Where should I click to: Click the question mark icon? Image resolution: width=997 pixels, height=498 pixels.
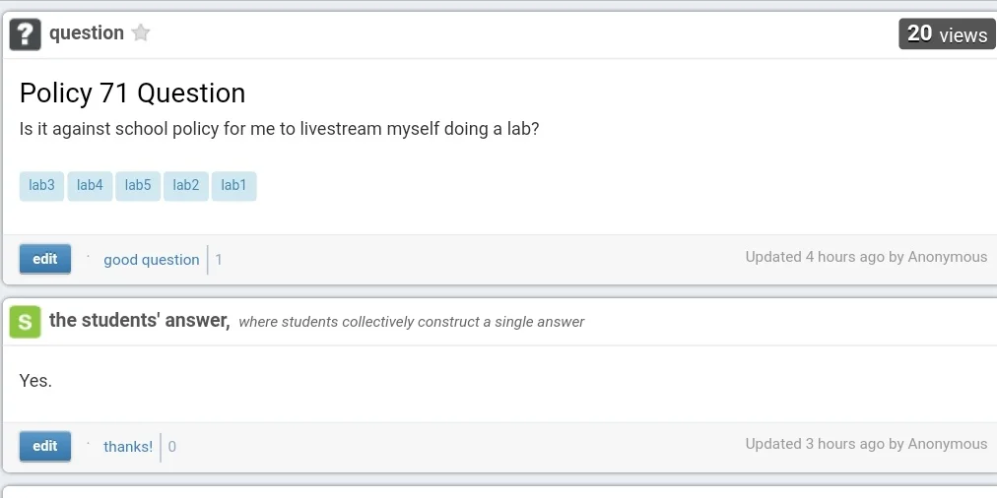[x=26, y=34]
